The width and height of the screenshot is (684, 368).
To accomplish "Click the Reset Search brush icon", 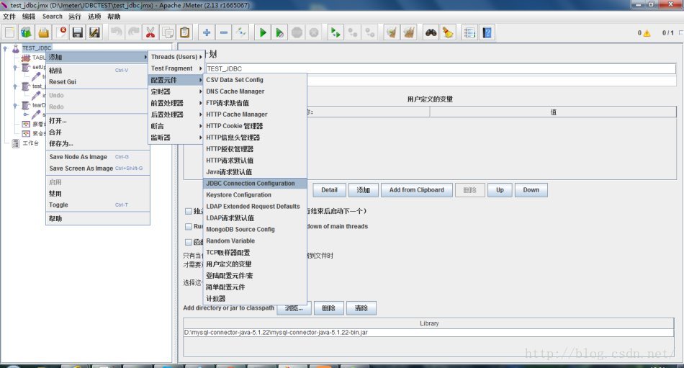I will 448,32.
